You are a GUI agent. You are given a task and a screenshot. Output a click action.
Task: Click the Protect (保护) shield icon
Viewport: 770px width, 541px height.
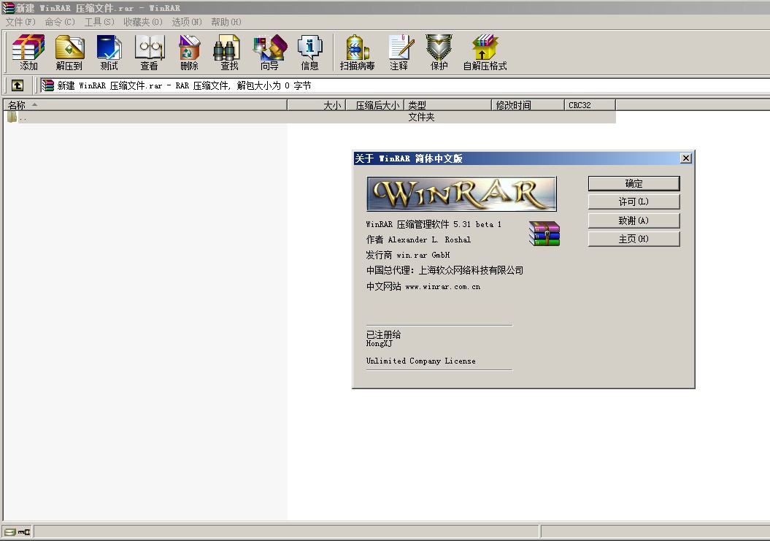tap(439, 52)
